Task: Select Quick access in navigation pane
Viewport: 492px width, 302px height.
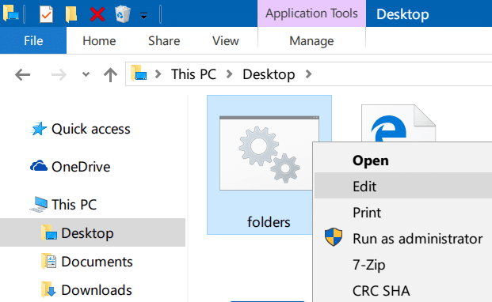Action: (90, 129)
